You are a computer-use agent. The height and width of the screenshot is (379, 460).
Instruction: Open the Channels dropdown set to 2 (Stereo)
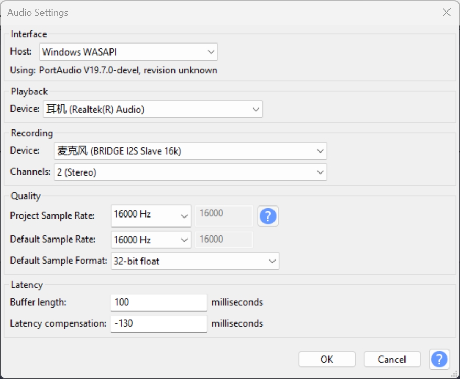tap(190, 172)
